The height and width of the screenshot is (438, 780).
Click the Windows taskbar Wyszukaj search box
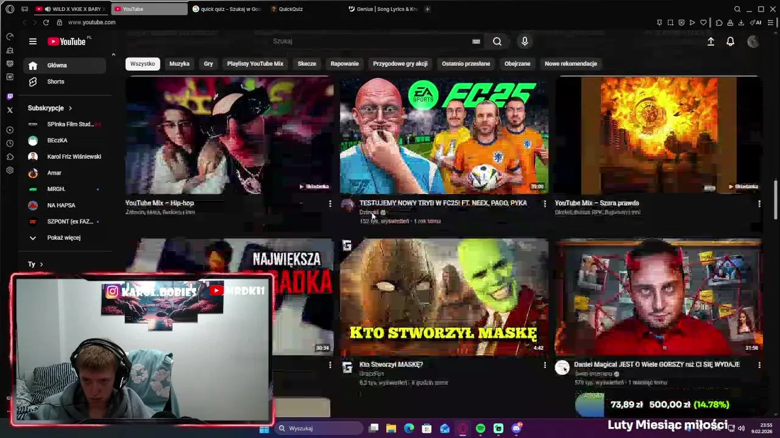point(320,428)
